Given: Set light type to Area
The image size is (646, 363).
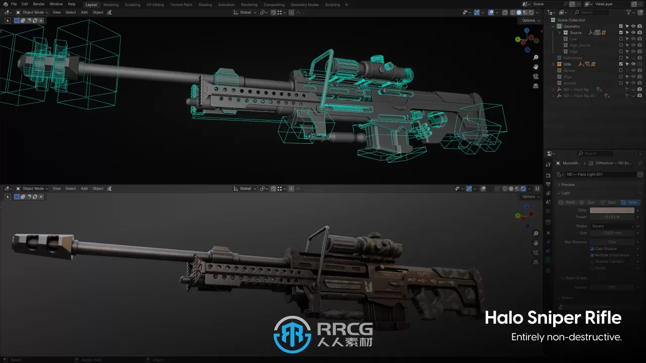Looking at the screenshot, I should click(630, 202).
